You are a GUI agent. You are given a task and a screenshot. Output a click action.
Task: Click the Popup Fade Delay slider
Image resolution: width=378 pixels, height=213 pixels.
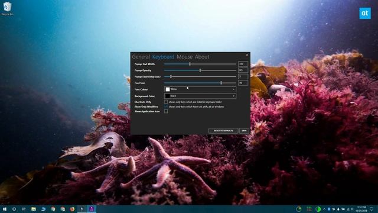tap(200, 76)
